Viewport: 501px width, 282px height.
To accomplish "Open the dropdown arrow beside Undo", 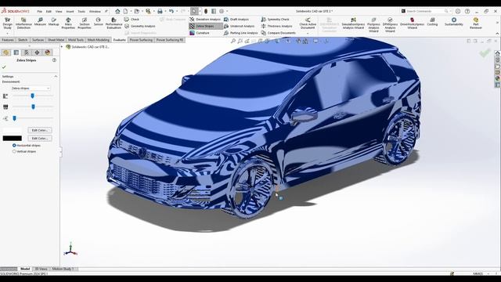I will pyautogui.click(x=177, y=11).
